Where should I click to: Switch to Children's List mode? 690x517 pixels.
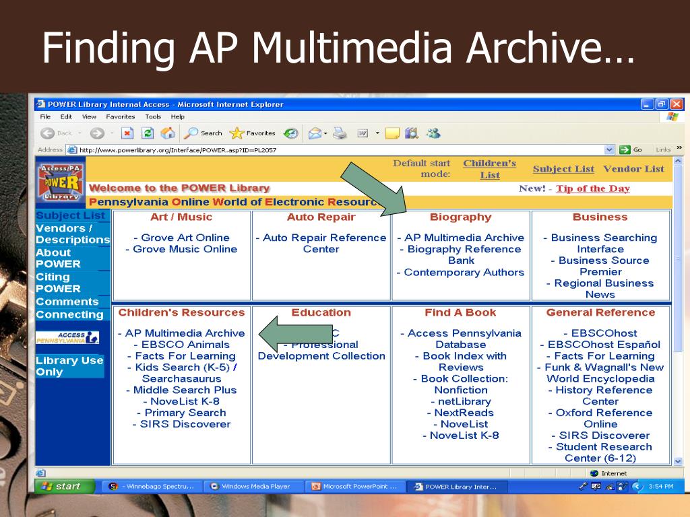click(x=489, y=169)
